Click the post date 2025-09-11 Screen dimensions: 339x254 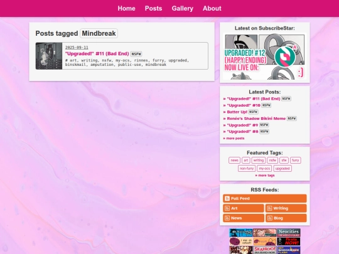(77, 47)
